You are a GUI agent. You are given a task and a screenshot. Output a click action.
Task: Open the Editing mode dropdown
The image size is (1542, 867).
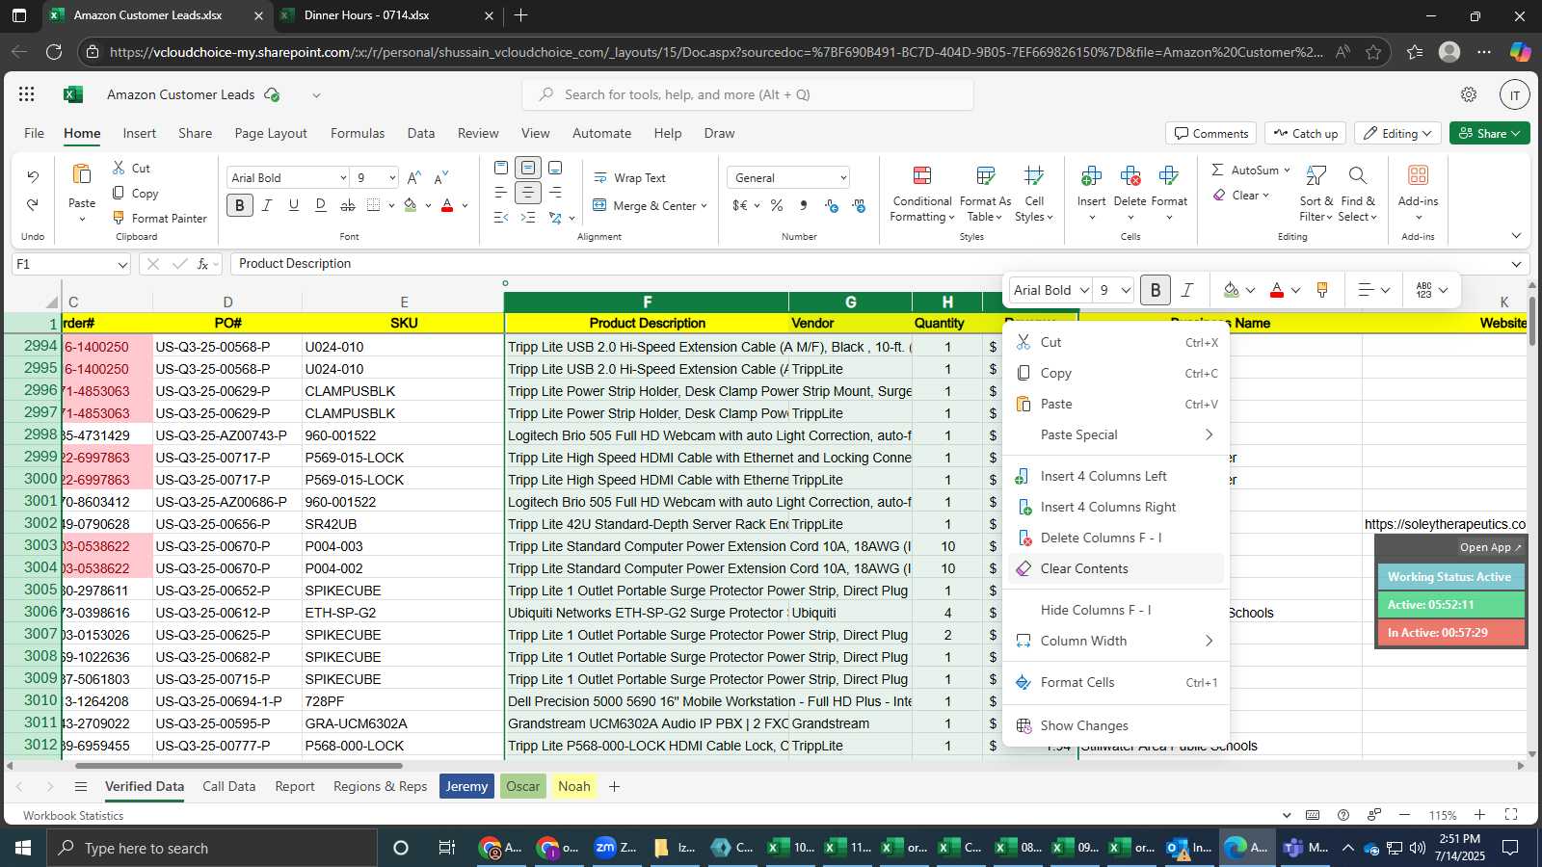tap(1397, 133)
